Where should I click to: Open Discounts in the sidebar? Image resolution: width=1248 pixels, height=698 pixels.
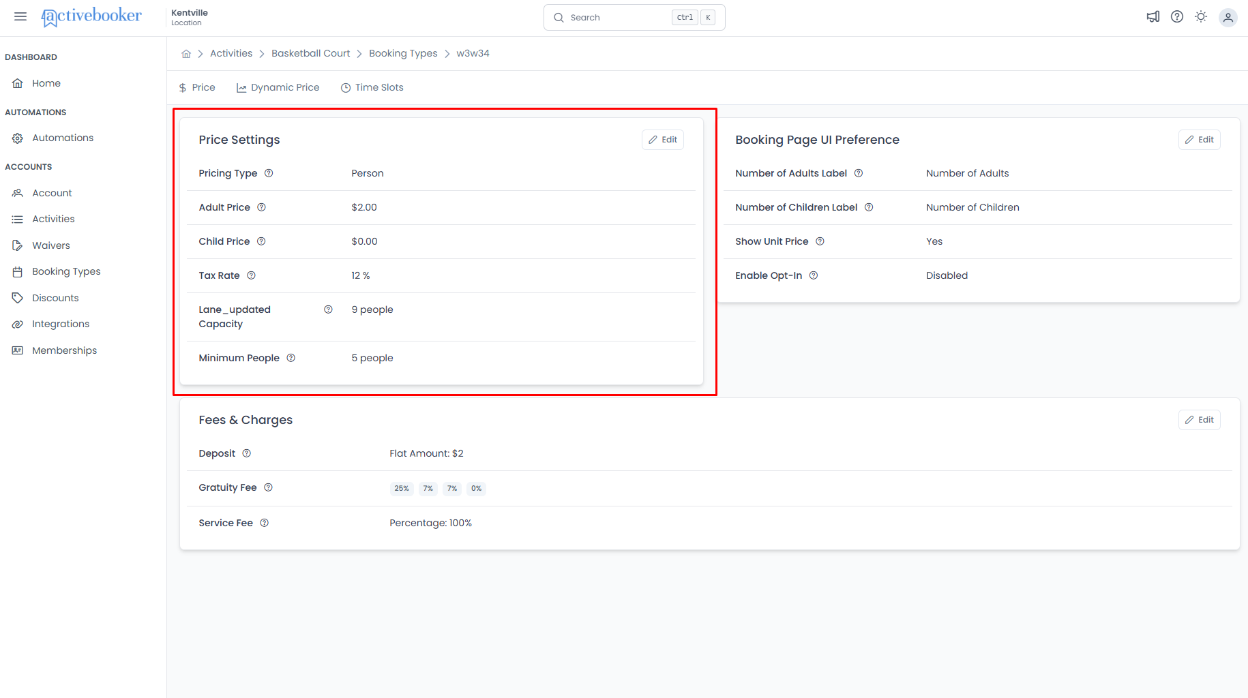(55, 298)
